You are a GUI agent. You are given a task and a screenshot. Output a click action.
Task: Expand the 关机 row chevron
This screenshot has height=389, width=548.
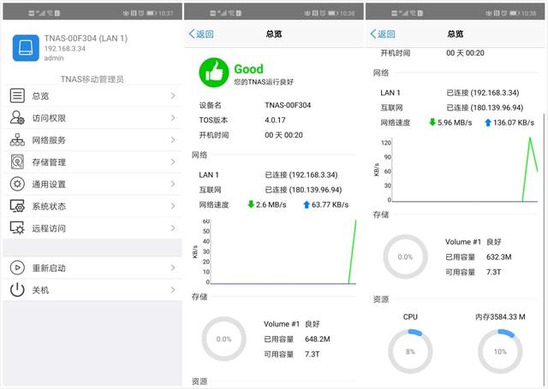point(172,290)
